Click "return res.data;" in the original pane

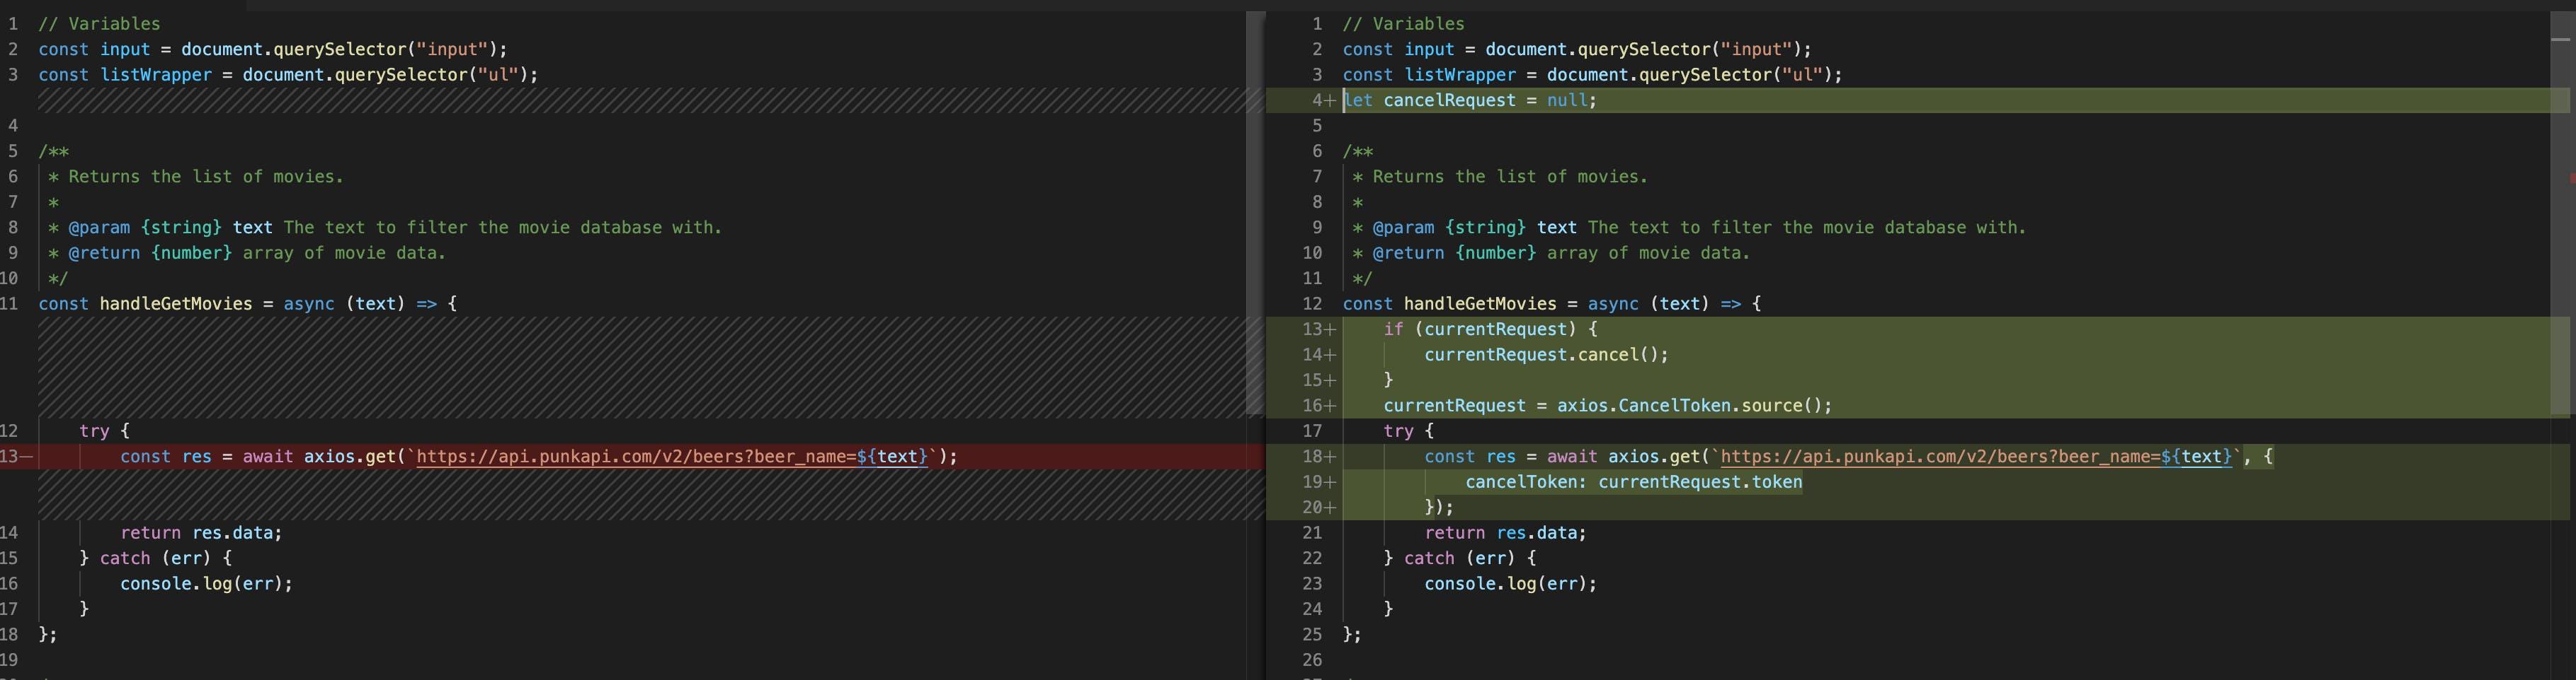[x=202, y=533]
